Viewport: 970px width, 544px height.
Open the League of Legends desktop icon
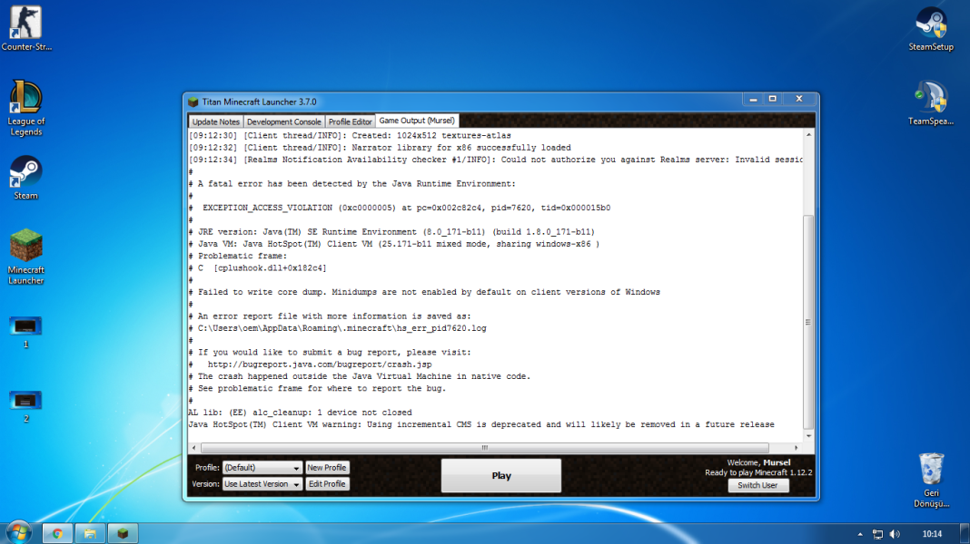coord(26,108)
